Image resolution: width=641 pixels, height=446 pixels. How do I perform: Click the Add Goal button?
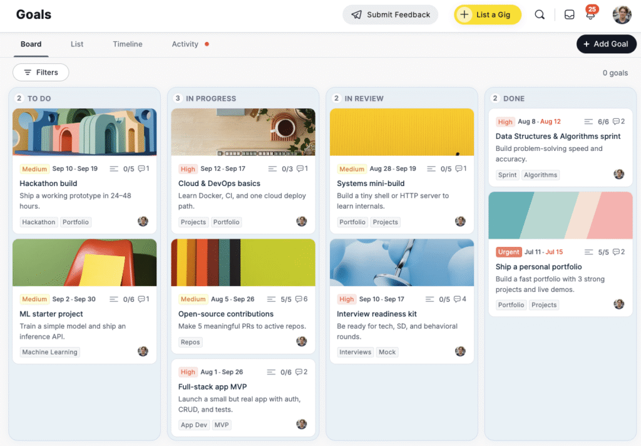(606, 44)
